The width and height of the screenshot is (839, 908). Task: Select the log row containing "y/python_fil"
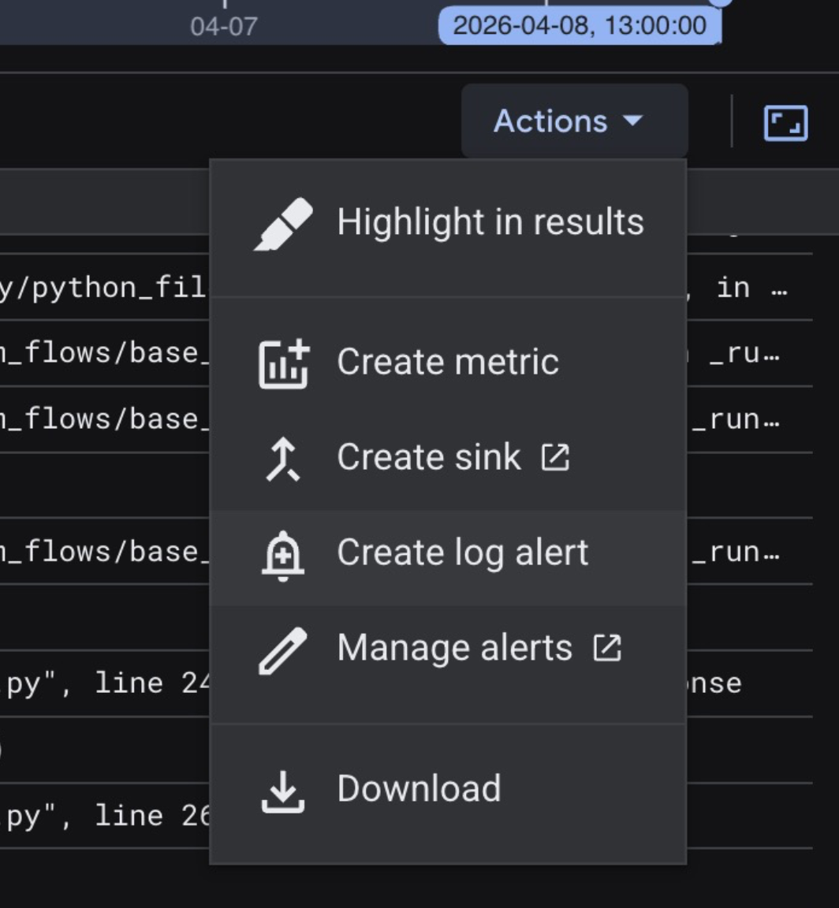tap(103, 288)
